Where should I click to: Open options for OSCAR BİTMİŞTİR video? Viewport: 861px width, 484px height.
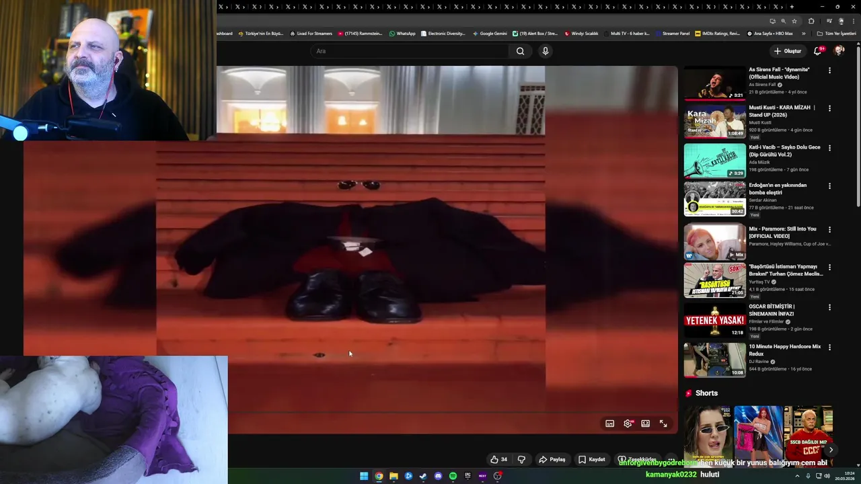[x=829, y=307]
